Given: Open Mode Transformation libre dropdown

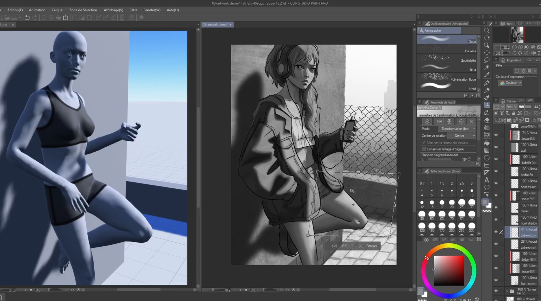Looking at the screenshot, I should point(457,129).
